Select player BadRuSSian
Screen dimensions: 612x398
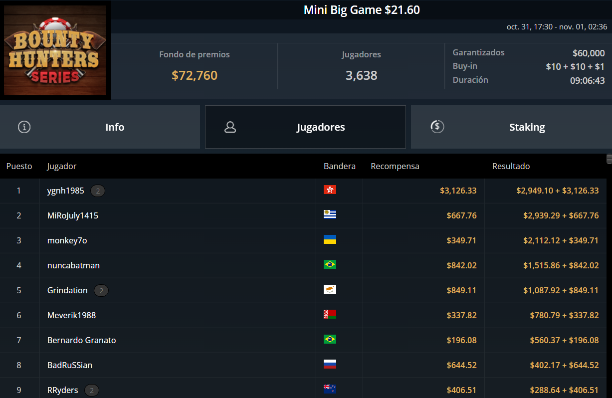(70, 365)
